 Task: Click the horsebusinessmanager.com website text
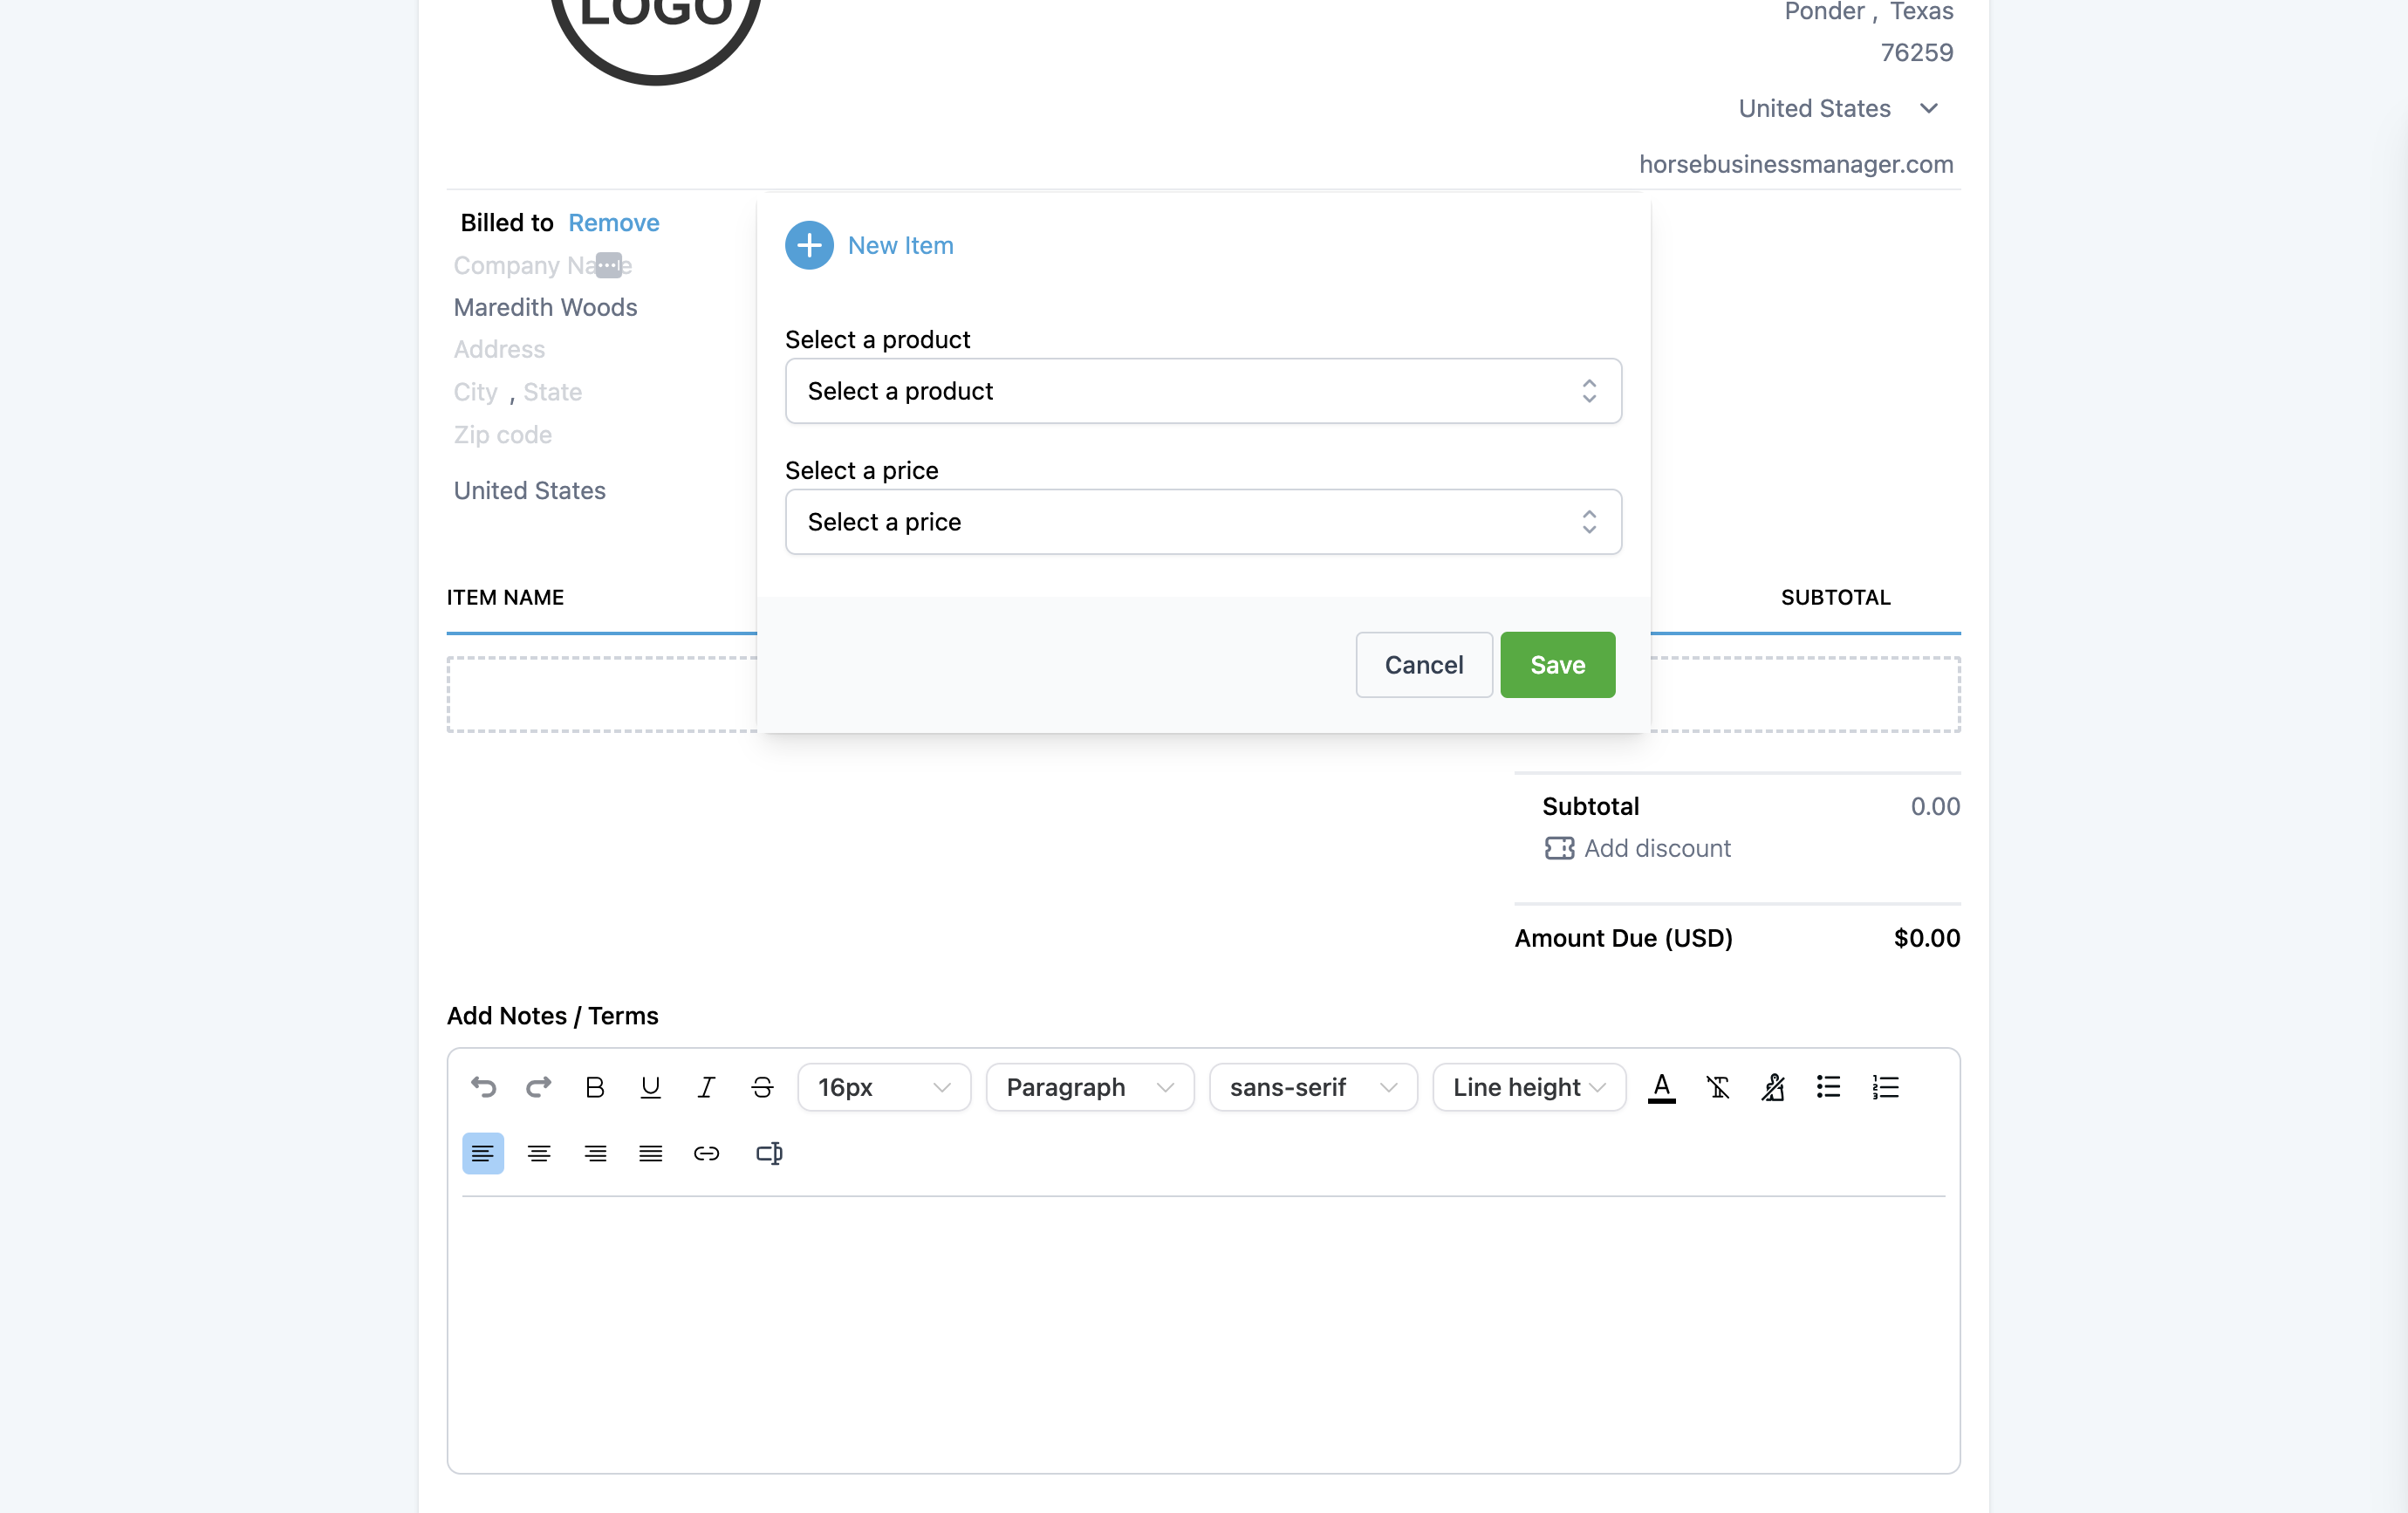coord(1795,164)
